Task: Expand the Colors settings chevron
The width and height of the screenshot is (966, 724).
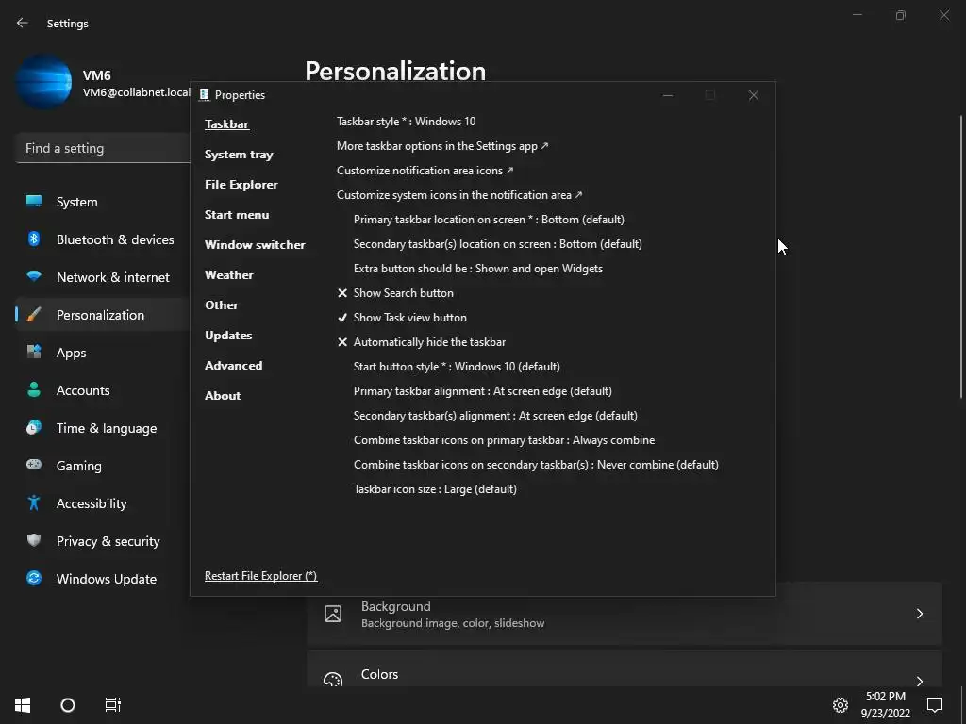Action: (x=919, y=681)
